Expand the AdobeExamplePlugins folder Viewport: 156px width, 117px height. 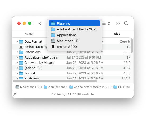(17, 57)
